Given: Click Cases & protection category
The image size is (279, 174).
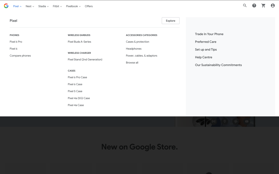Looking at the screenshot, I should 137,42.
